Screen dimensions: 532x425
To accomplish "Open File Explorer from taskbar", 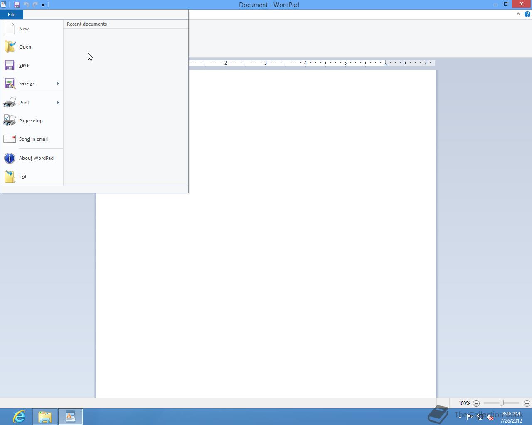I will click(x=45, y=416).
